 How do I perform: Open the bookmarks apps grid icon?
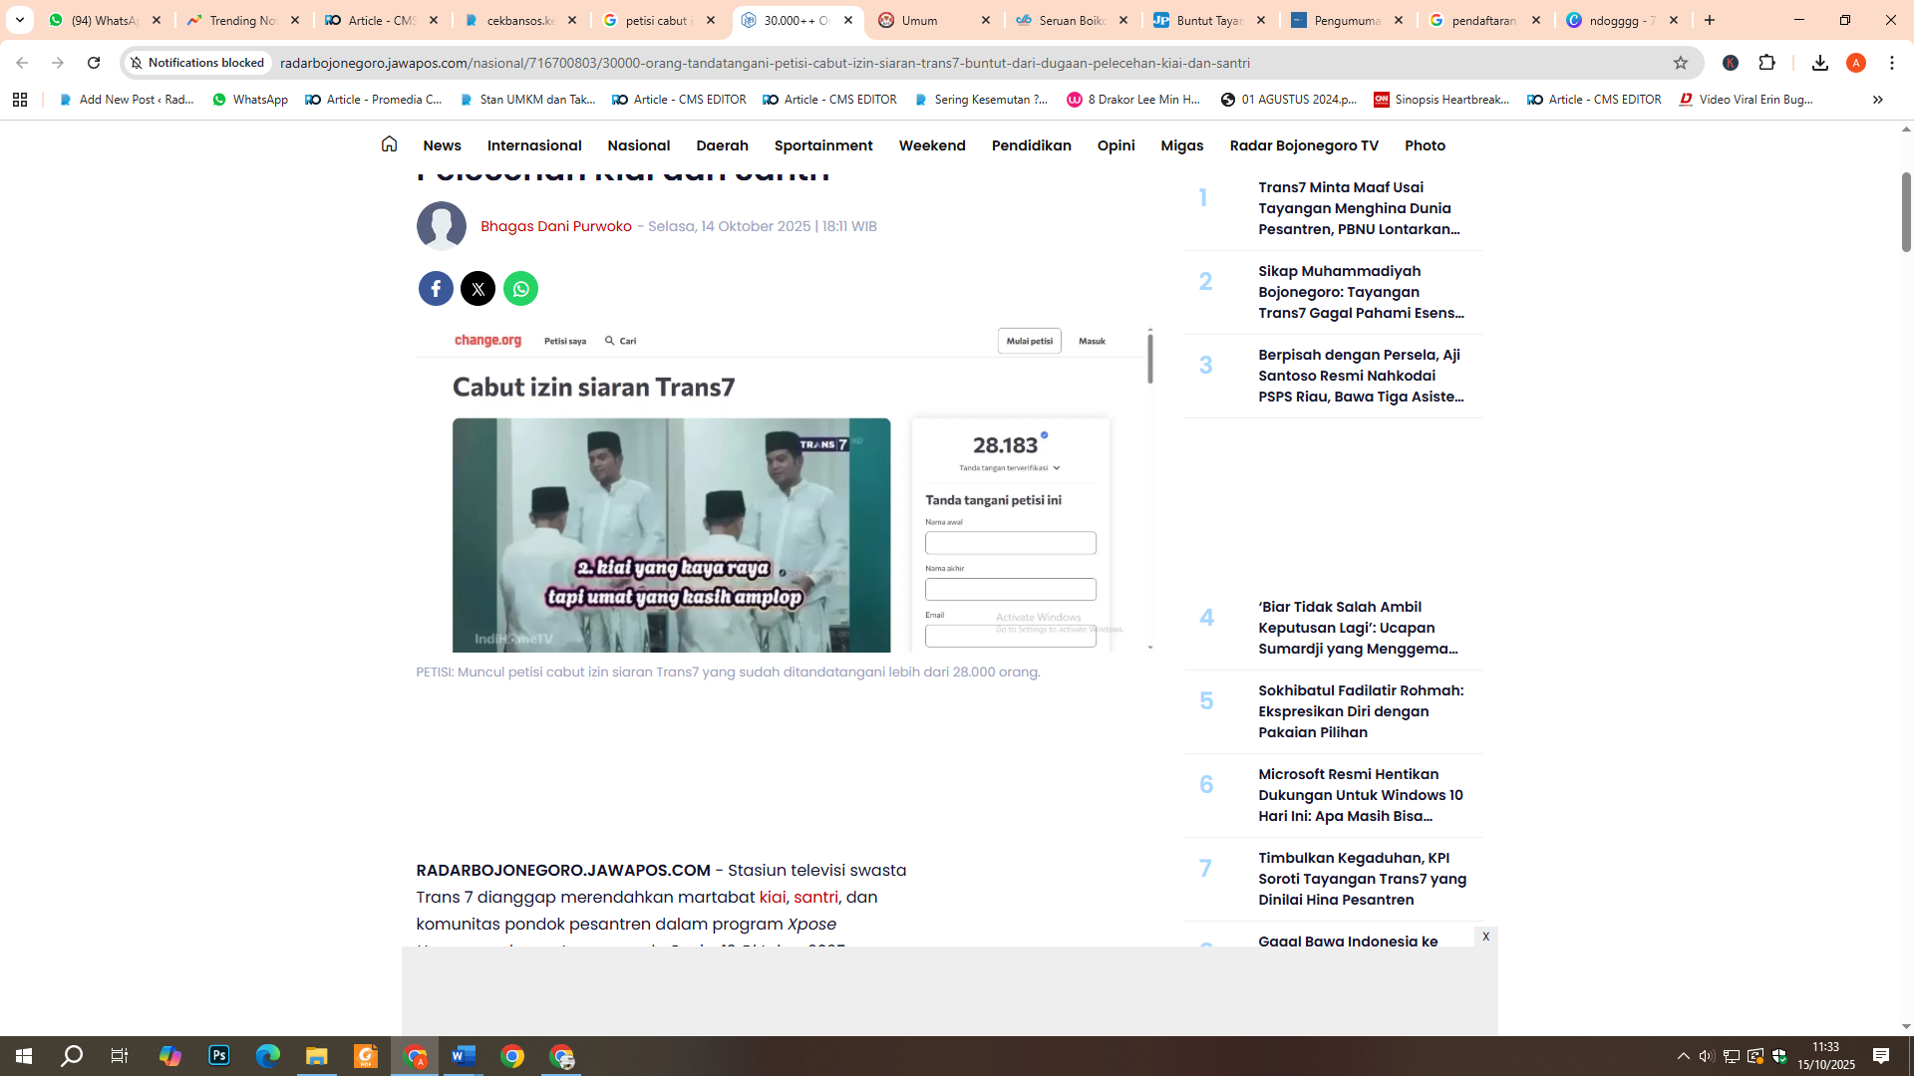click(x=20, y=100)
